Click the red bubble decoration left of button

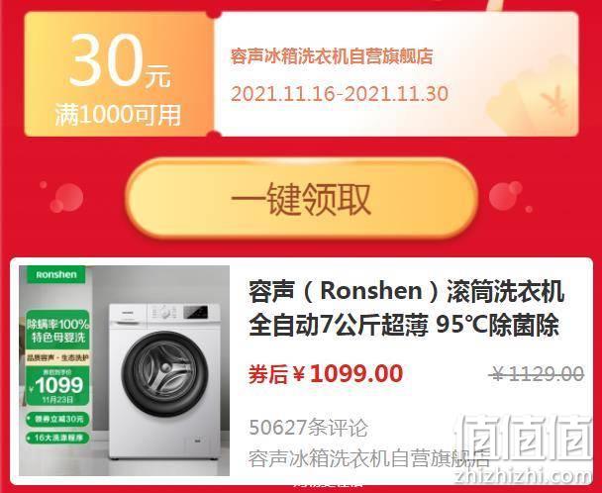tap(66, 198)
